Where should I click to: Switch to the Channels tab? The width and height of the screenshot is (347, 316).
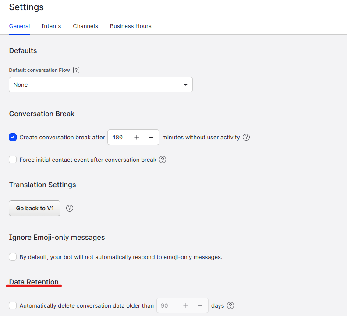point(85,26)
